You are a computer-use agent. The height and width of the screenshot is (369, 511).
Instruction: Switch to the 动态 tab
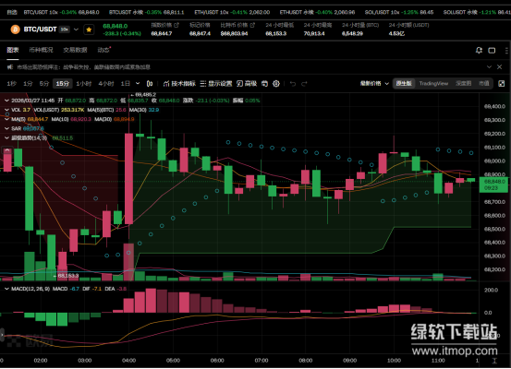coord(103,50)
